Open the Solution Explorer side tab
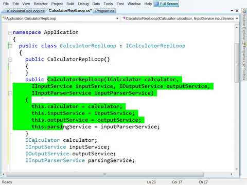The height and width of the screenshot is (185, 247). click(x=244, y=25)
